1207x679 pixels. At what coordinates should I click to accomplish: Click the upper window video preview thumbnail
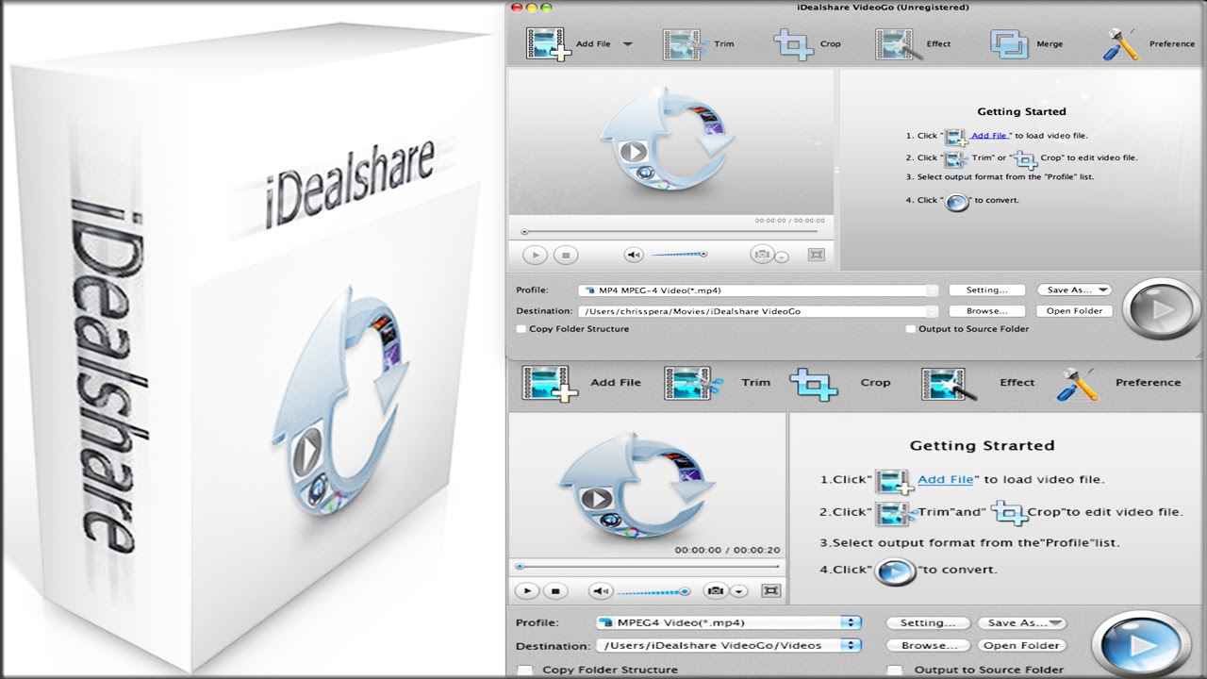point(670,141)
